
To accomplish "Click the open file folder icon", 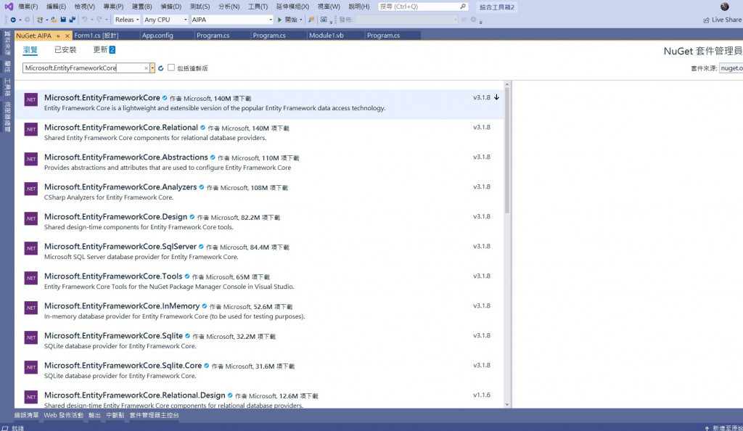I will (x=54, y=20).
